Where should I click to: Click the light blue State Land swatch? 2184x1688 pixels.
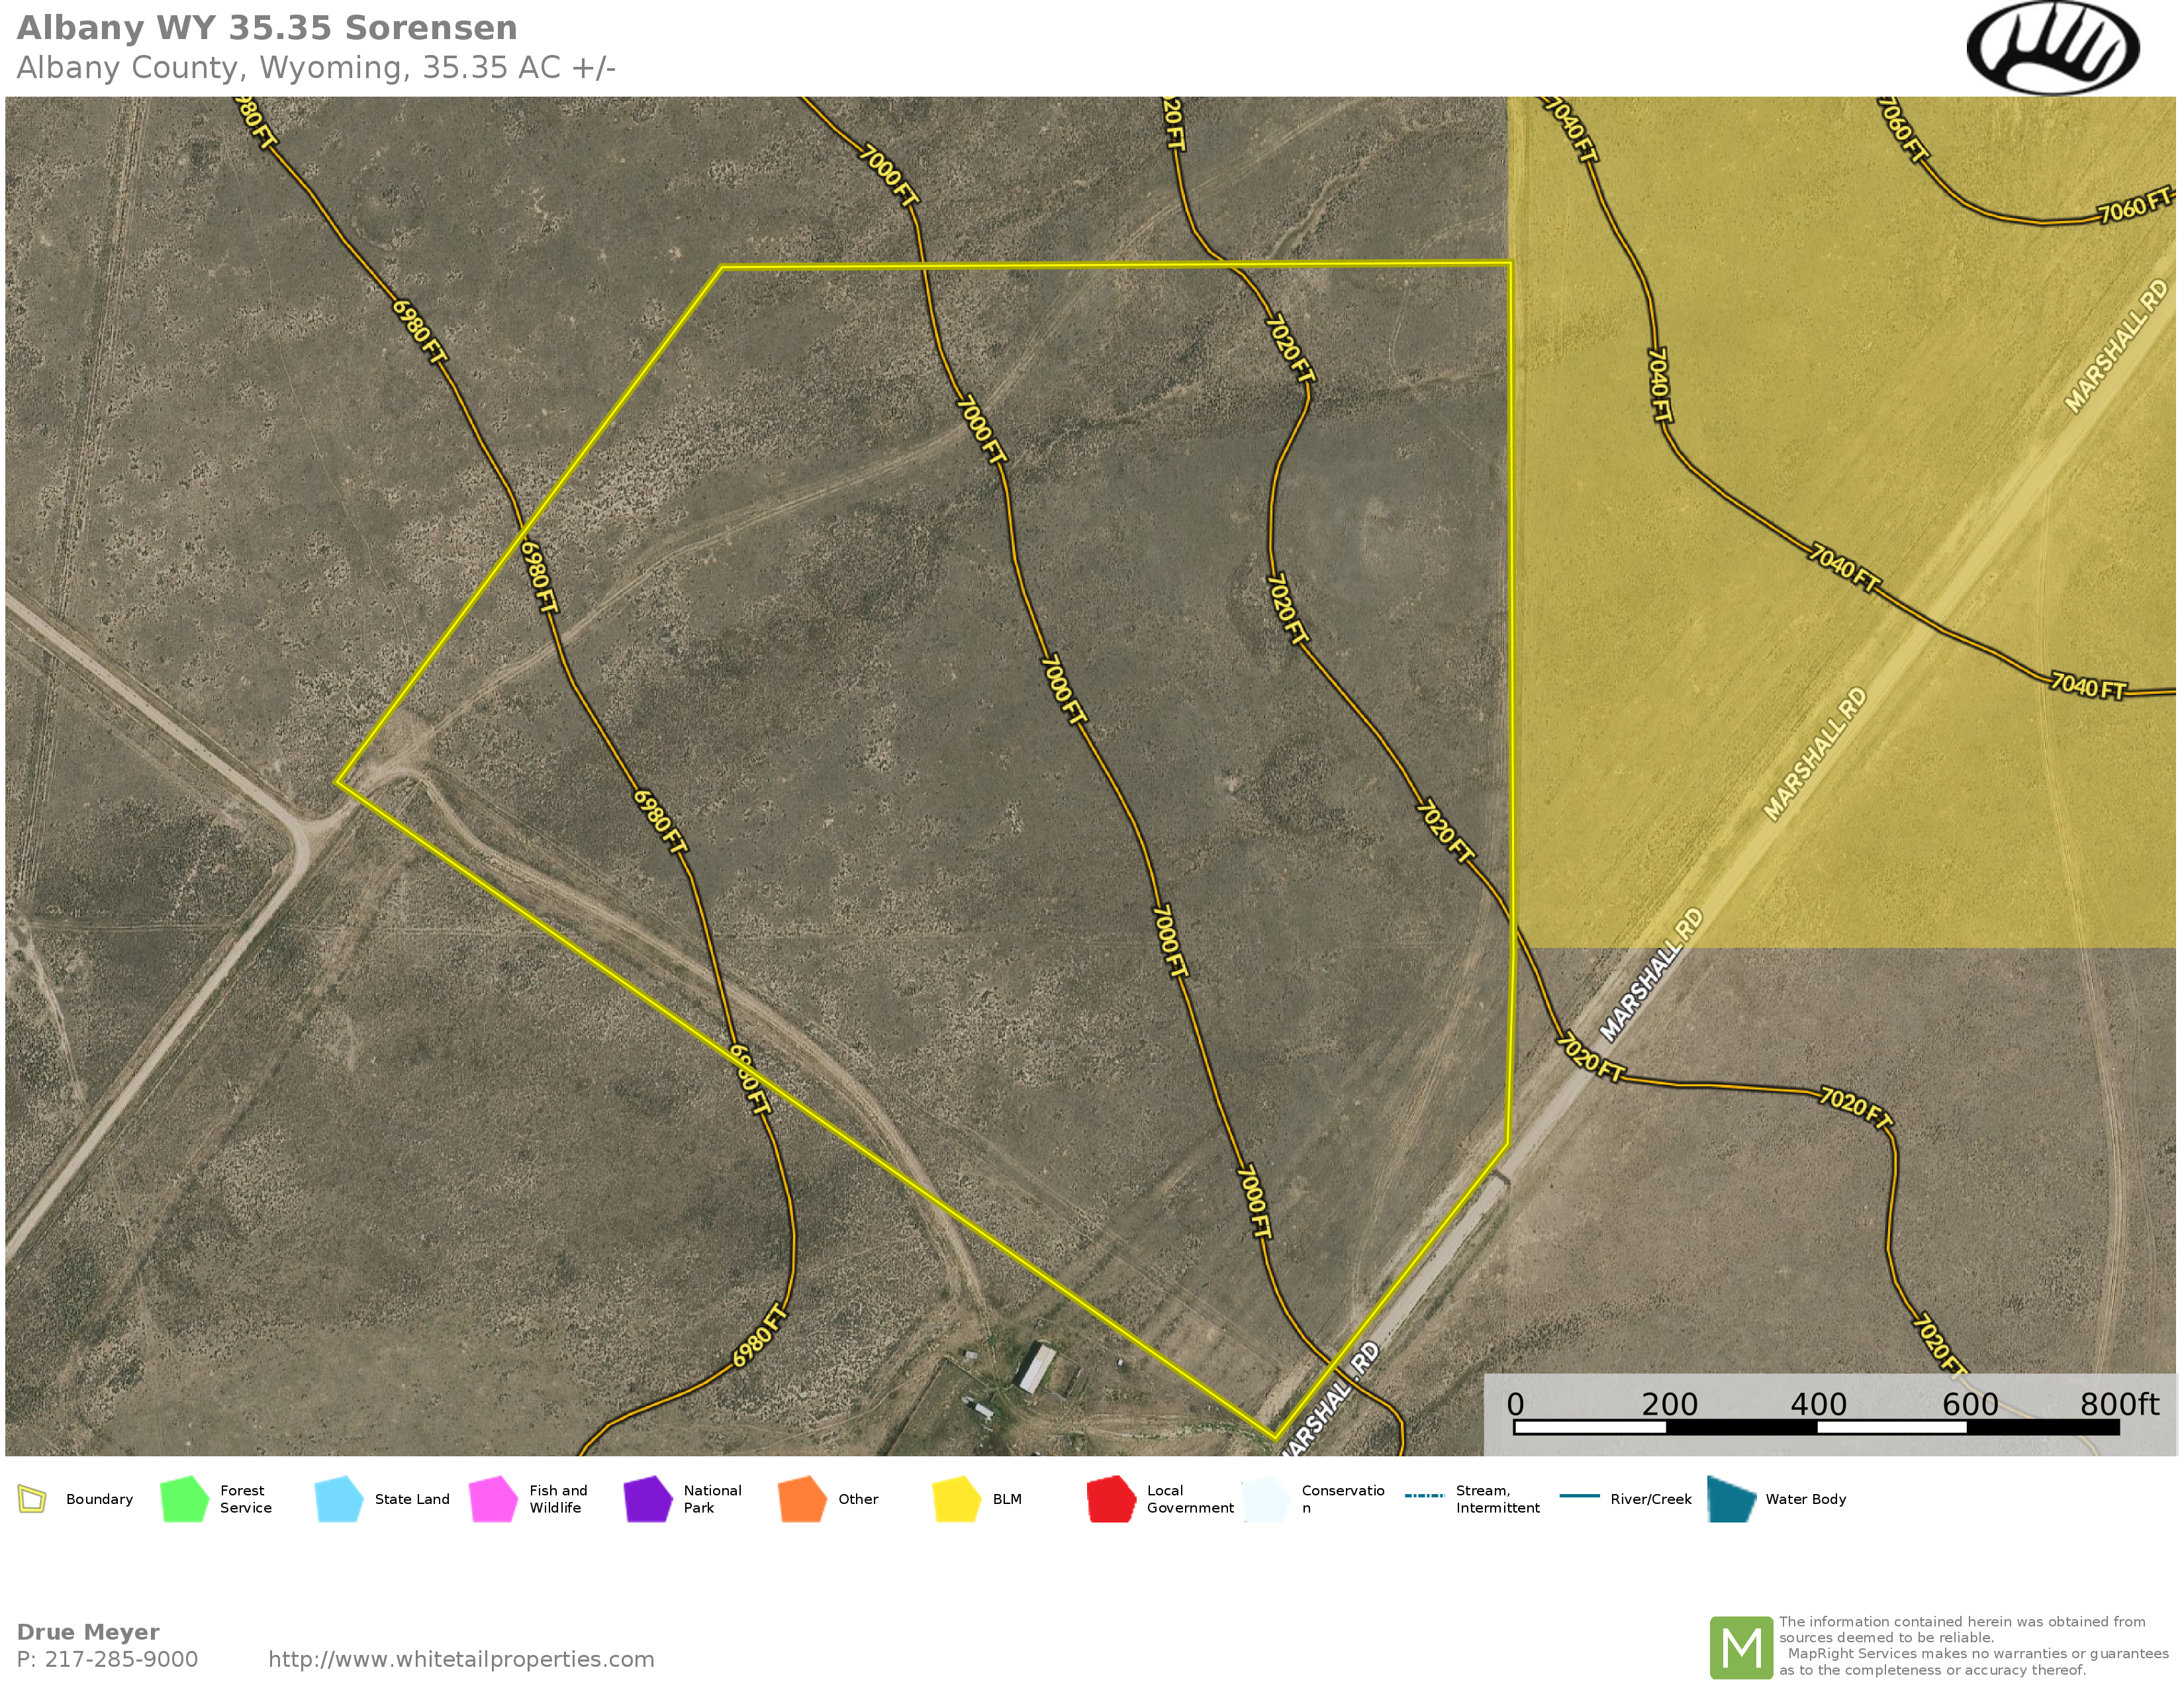click(338, 1499)
